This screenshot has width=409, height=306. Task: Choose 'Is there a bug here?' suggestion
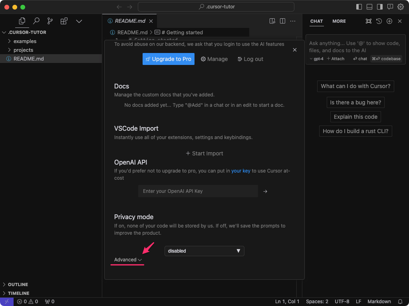355,102
